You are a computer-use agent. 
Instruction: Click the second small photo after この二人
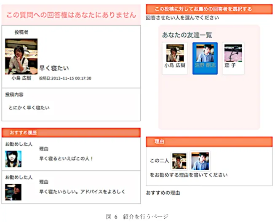point(200,161)
